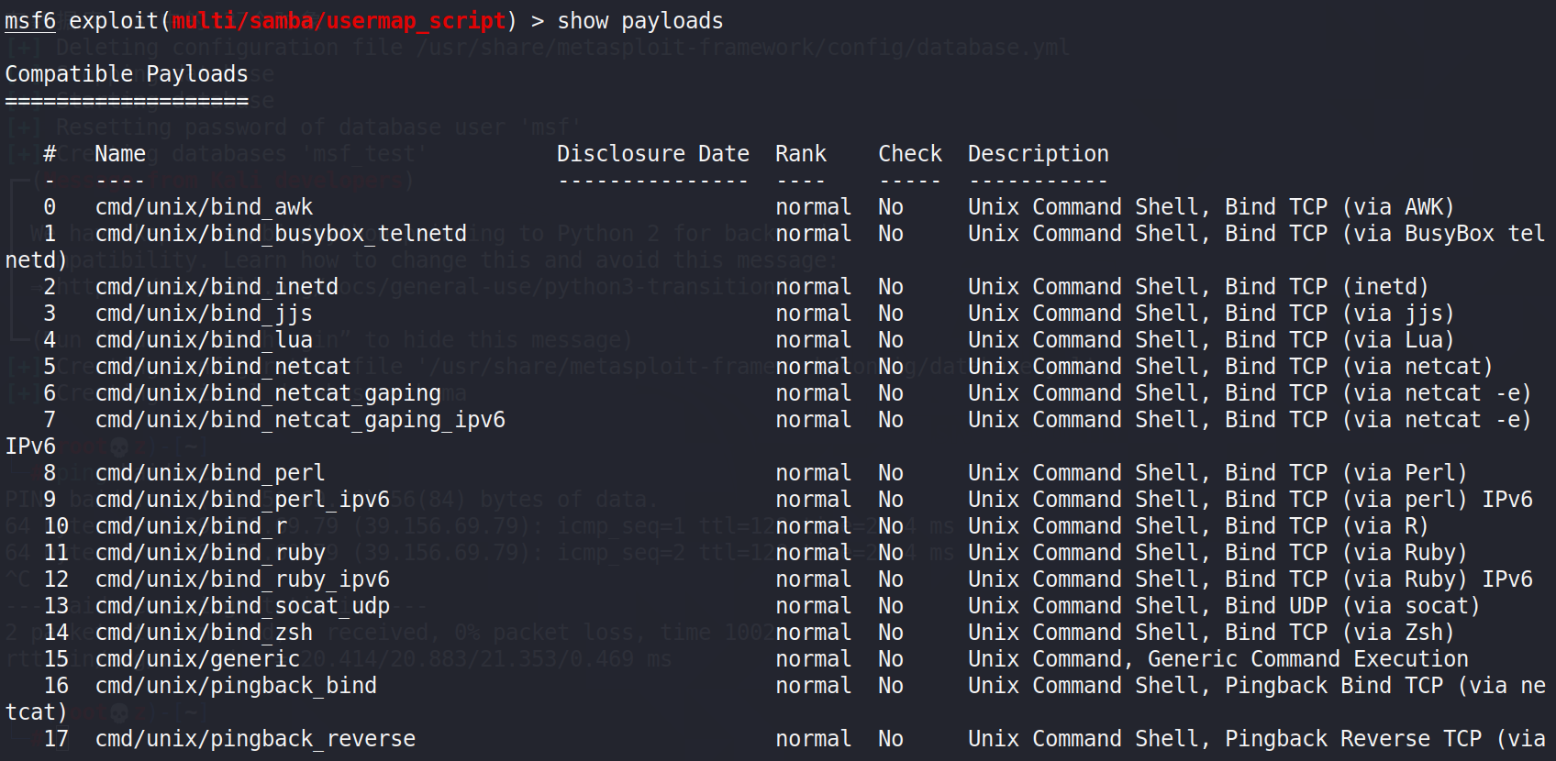The height and width of the screenshot is (761, 1556).
Task: Select payload cmd/unix/bind_r
Action: point(191,526)
